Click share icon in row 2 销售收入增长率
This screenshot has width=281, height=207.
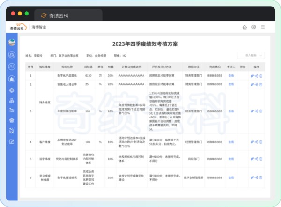click(257, 84)
